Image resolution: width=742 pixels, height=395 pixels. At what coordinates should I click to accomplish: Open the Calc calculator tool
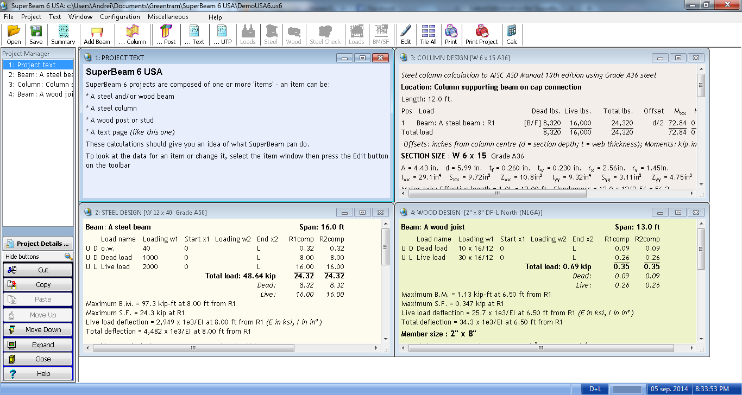(x=512, y=34)
